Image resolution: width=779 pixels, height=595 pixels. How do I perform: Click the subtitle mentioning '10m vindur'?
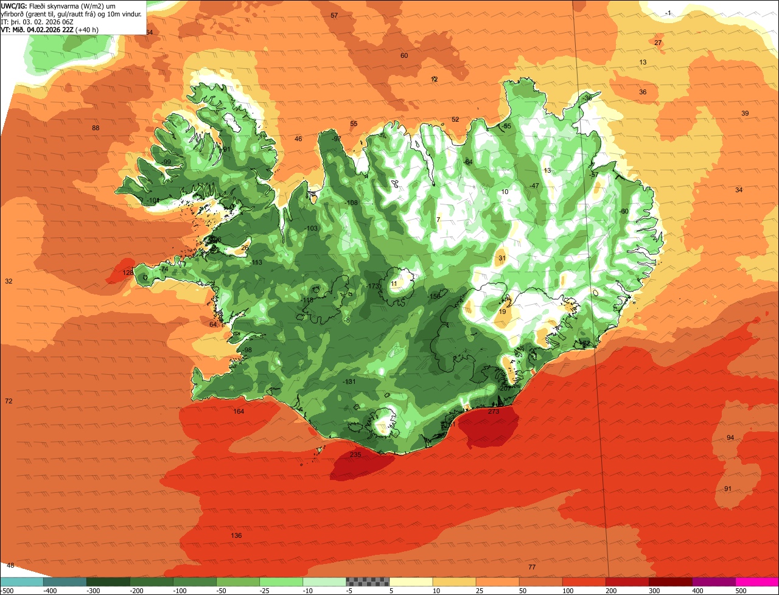(72, 13)
